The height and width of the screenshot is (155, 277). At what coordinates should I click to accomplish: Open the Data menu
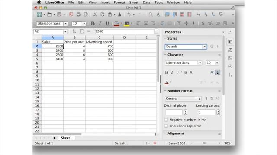[146, 3]
